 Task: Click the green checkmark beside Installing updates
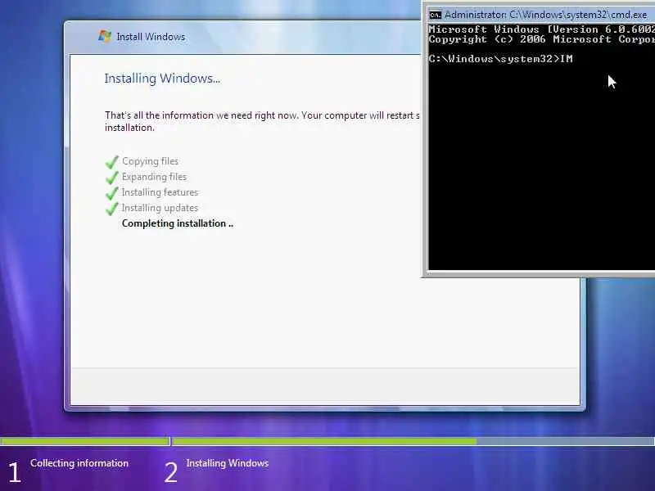click(x=111, y=208)
